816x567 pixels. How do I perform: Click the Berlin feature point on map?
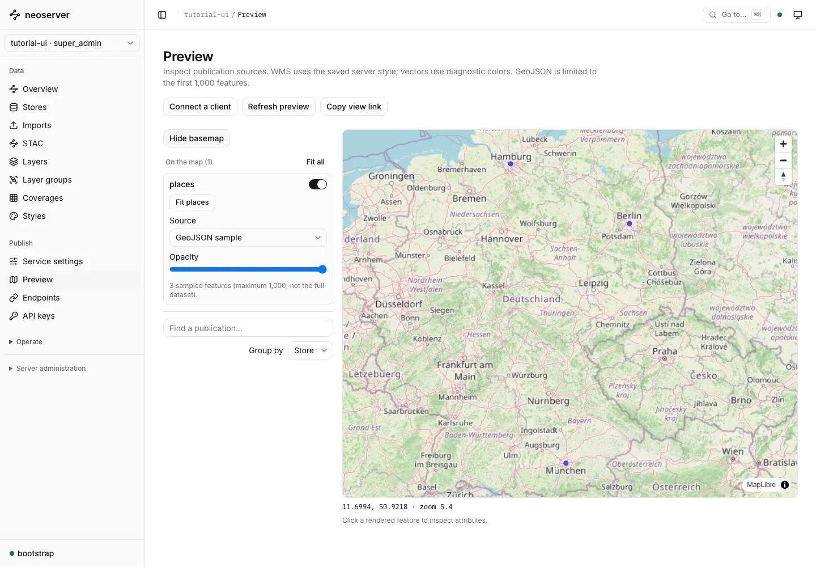coord(630,224)
